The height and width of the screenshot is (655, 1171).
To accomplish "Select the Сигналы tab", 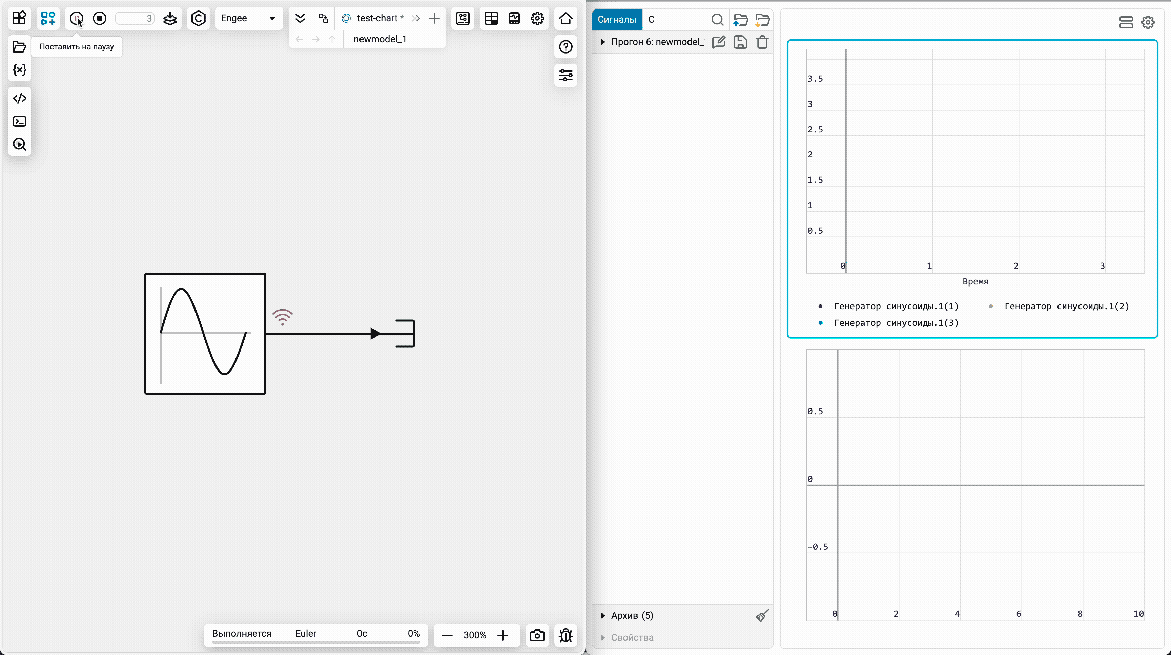I will (617, 20).
